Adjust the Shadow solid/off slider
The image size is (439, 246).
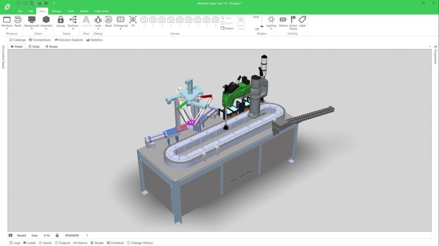262,26
